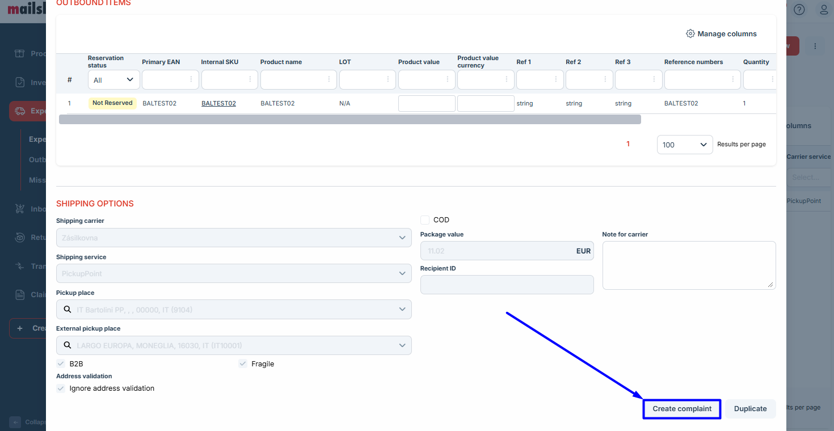Click the outbound items horizontal scrollbar
The height and width of the screenshot is (431, 834).
tap(349, 120)
